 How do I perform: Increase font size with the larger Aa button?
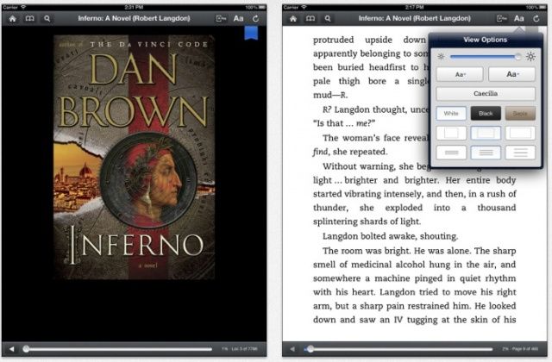click(511, 74)
